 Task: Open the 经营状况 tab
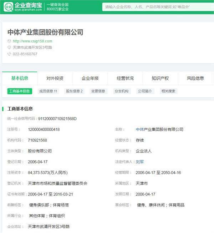pyautogui.click(x=125, y=78)
